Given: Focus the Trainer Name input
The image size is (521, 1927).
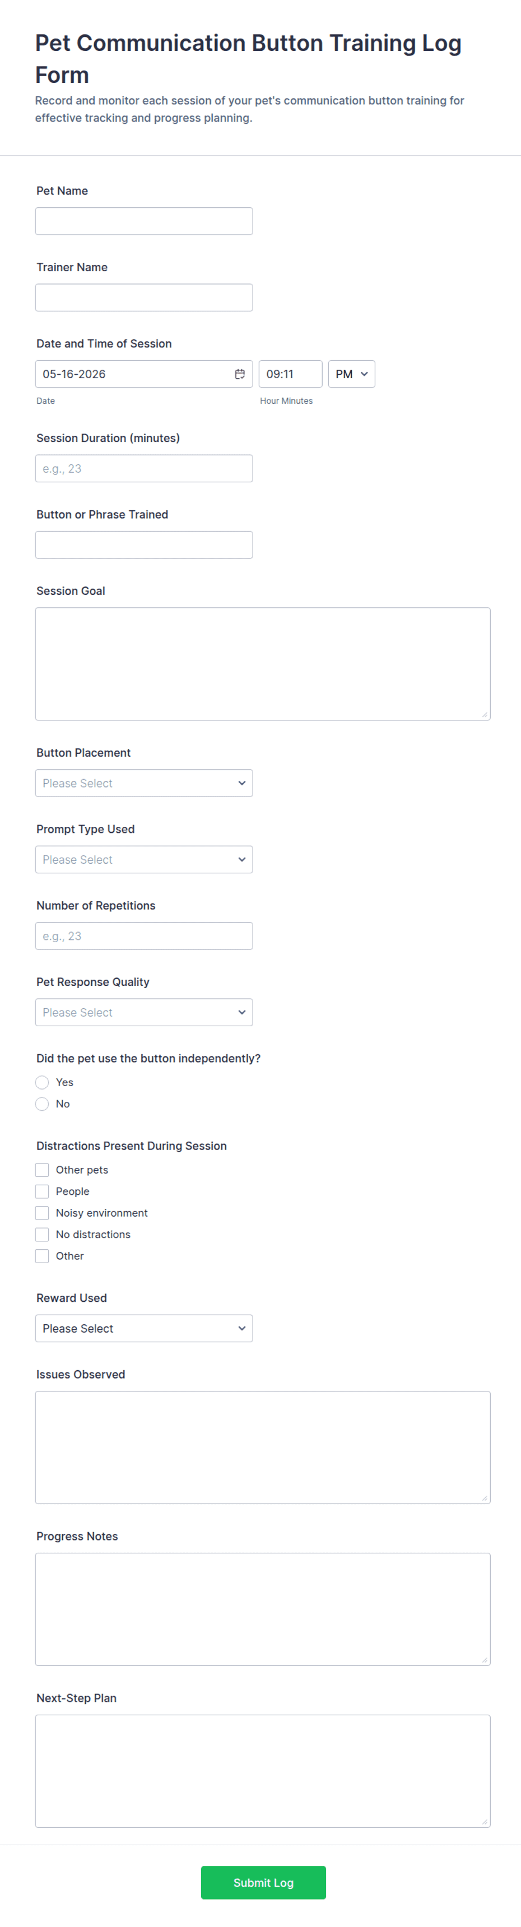Looking at the screenshot, I should 144,297.
